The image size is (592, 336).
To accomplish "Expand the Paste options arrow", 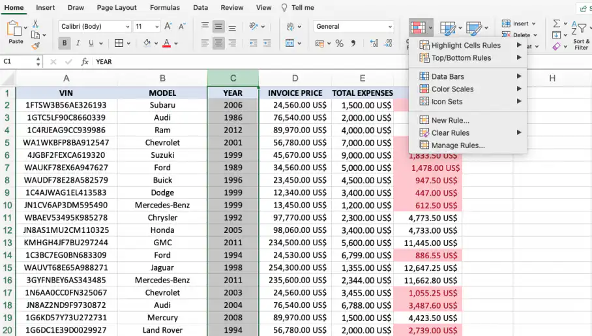I will pos(25,28).
